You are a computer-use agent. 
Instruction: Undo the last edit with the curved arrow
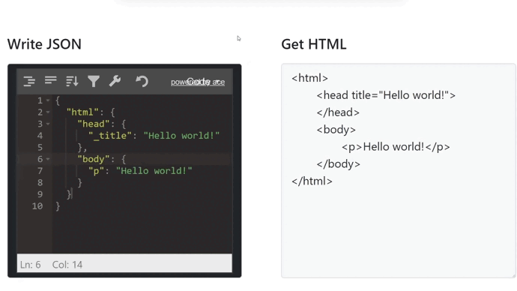click(x=142, y=81)
